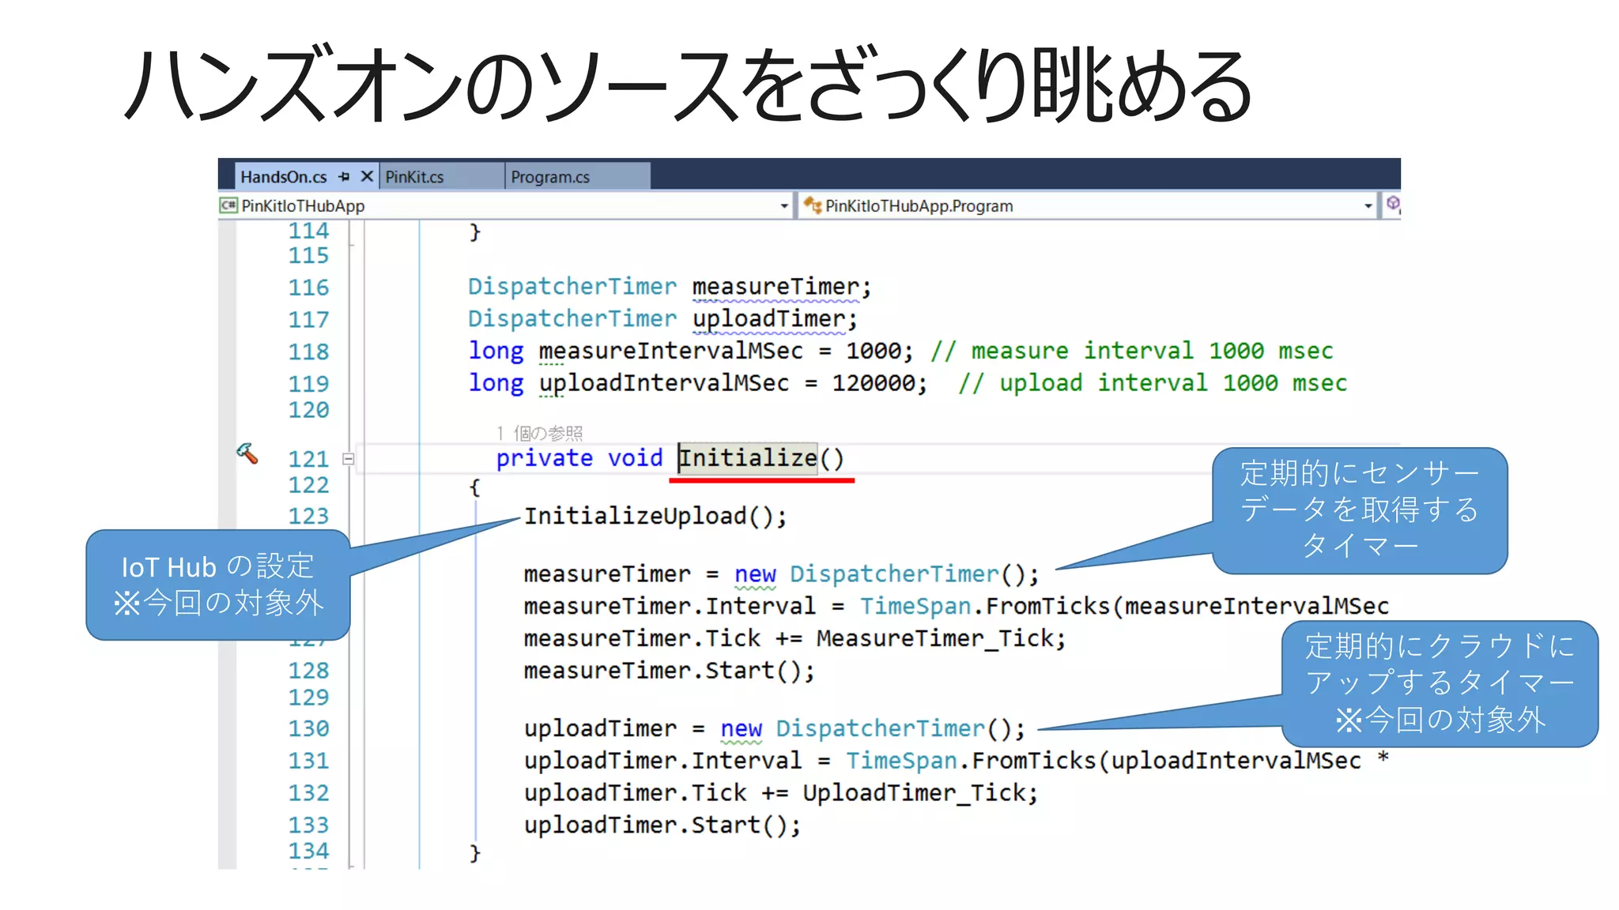Click the C# project icon in navigation bar
This screenshot has width=1619, height=910.
[228, 205]
